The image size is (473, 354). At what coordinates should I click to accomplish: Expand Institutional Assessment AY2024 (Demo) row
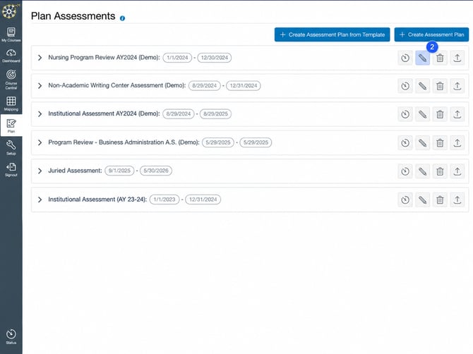(40, 114)
